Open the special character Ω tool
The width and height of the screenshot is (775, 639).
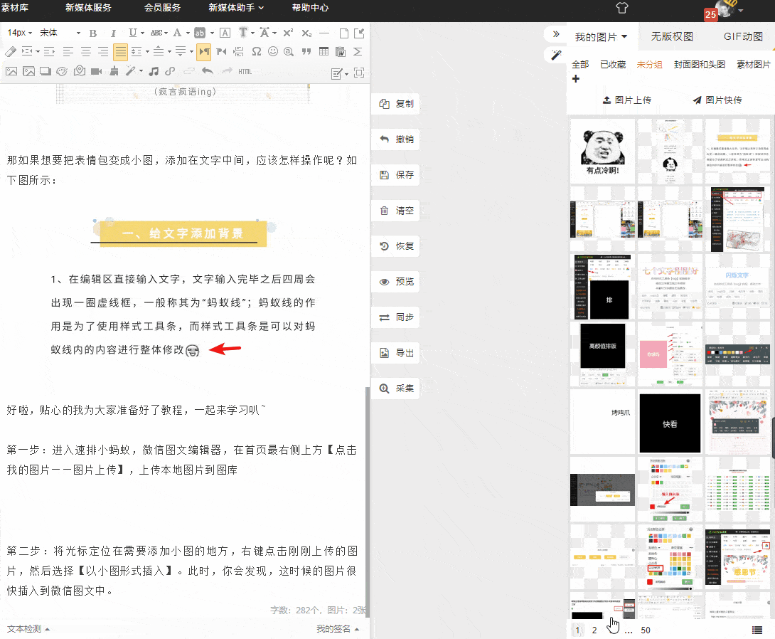coord(255,51)
